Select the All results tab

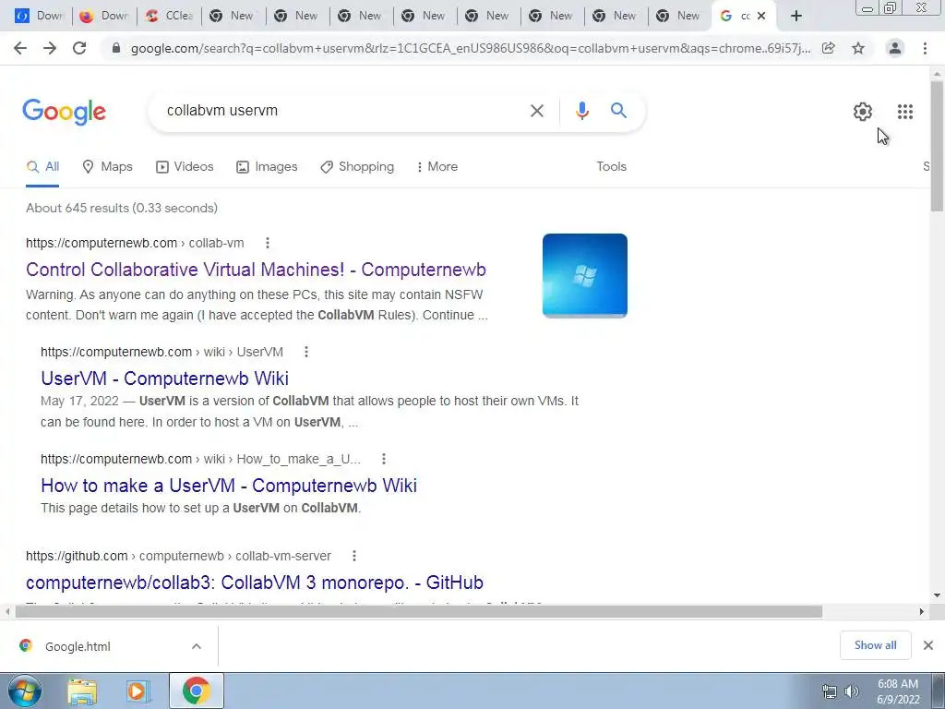pos(42,167)
